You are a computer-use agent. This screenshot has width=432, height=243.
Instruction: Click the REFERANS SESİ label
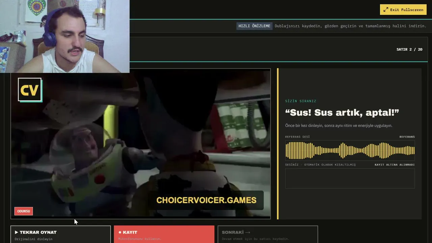(297, 137)
